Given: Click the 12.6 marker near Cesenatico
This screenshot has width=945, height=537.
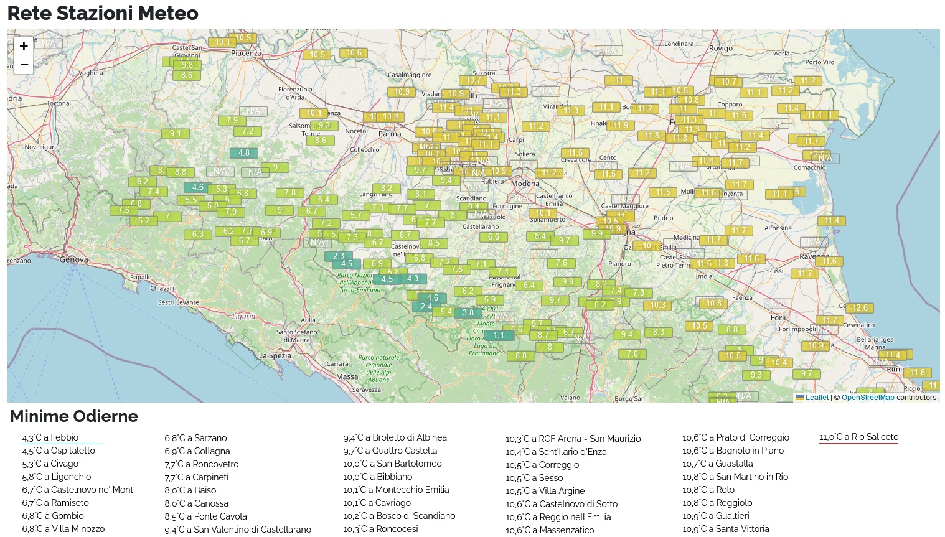Looking at the screenshot, I should 860,308.
